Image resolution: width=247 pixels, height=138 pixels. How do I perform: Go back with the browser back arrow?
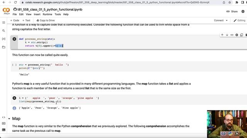coord(4,2)
